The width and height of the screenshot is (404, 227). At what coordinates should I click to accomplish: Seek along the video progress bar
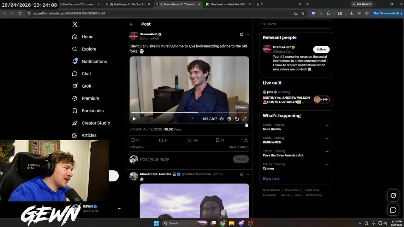189,112
